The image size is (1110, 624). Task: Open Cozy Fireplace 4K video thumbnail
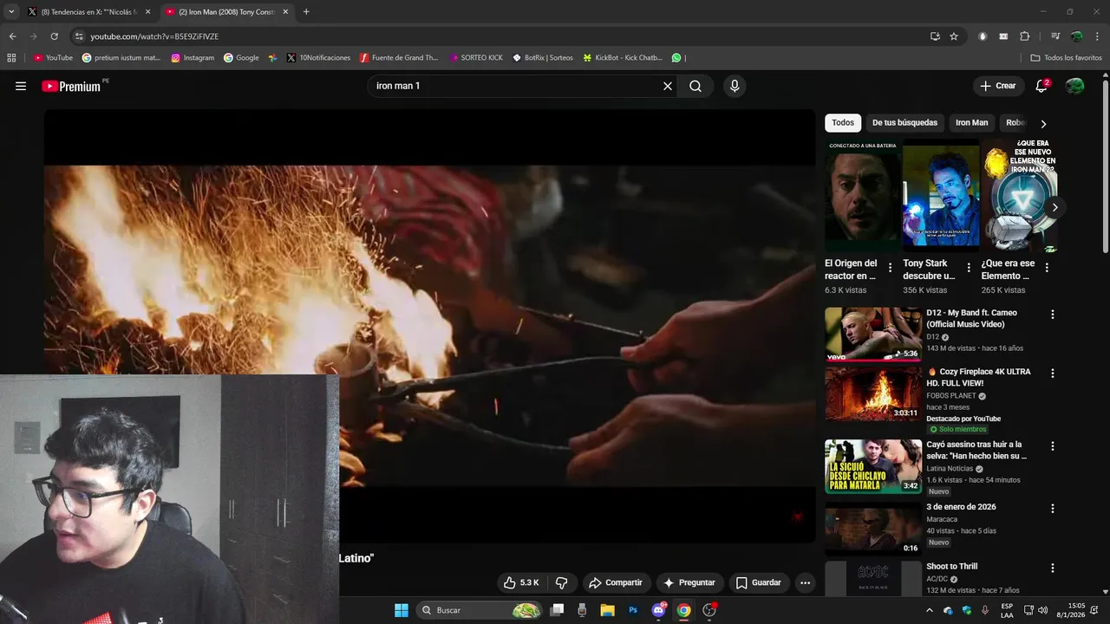[873, 393]
